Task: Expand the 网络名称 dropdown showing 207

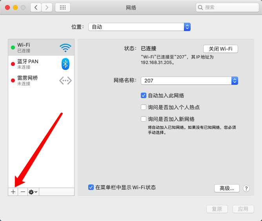Action: coord(189,80)
